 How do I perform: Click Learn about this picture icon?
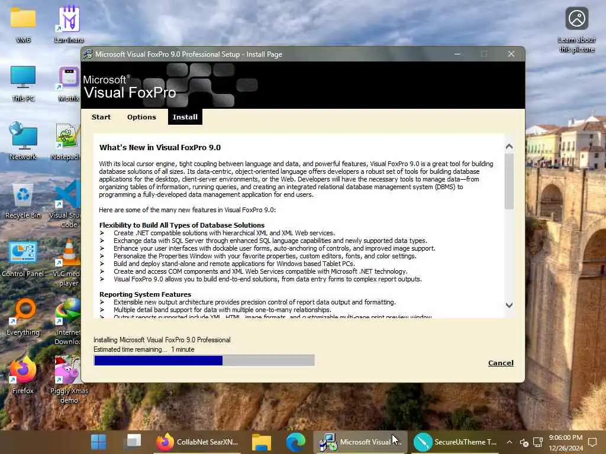(576, 30)
